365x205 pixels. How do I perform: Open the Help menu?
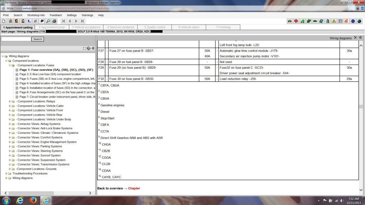101,15
